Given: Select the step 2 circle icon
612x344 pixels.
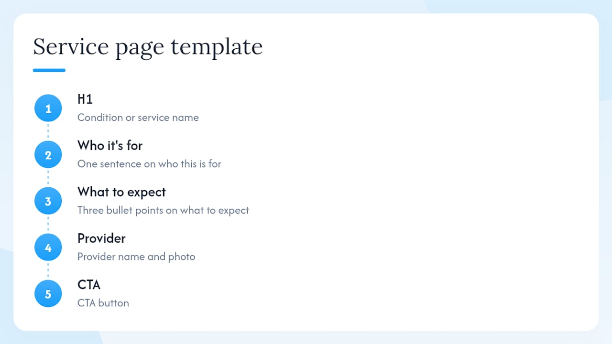Looking at the screenshot, I should tap(48, 155).
